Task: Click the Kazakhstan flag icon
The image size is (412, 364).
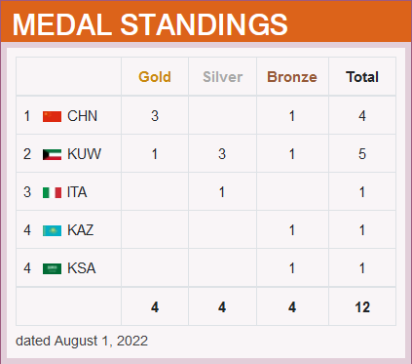Action: tap(52, 230)
